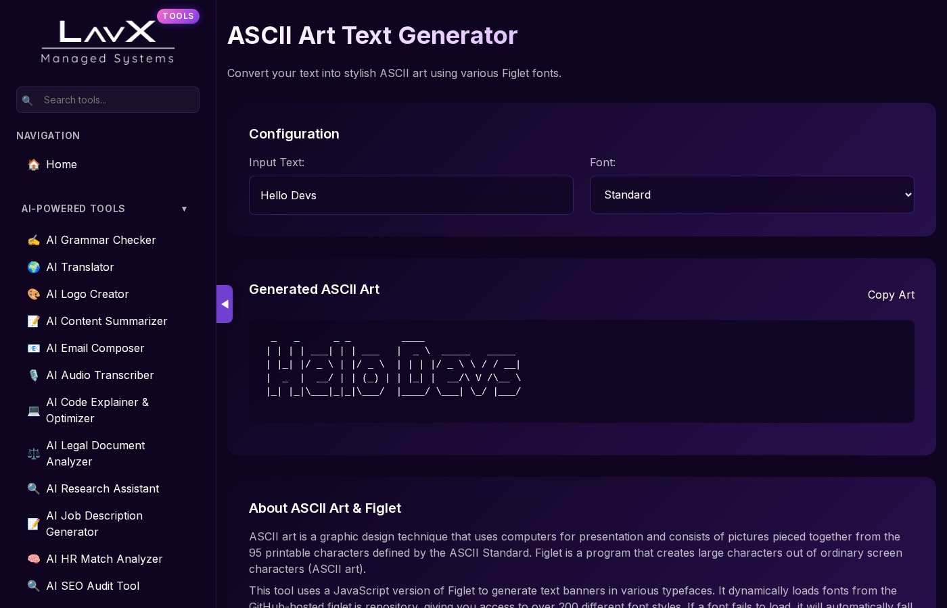Click the AI HR Match Analyzer brain icon

pos(34,559)
